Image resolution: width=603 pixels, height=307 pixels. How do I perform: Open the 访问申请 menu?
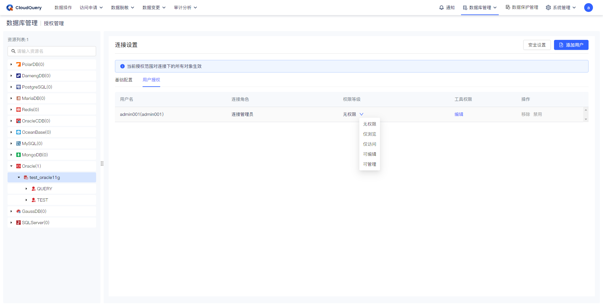[x=91, y=8]
